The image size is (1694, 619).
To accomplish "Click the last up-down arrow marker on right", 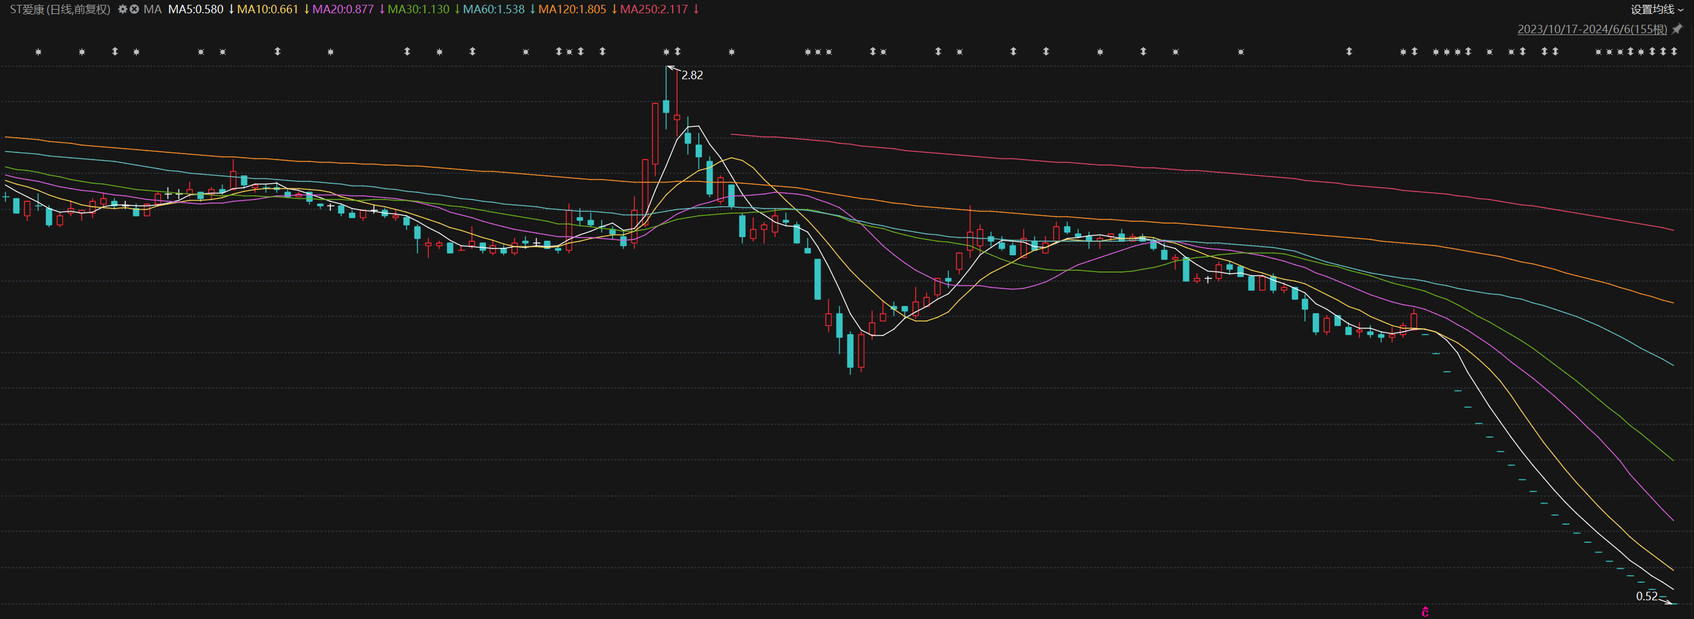I will 1673,51.
